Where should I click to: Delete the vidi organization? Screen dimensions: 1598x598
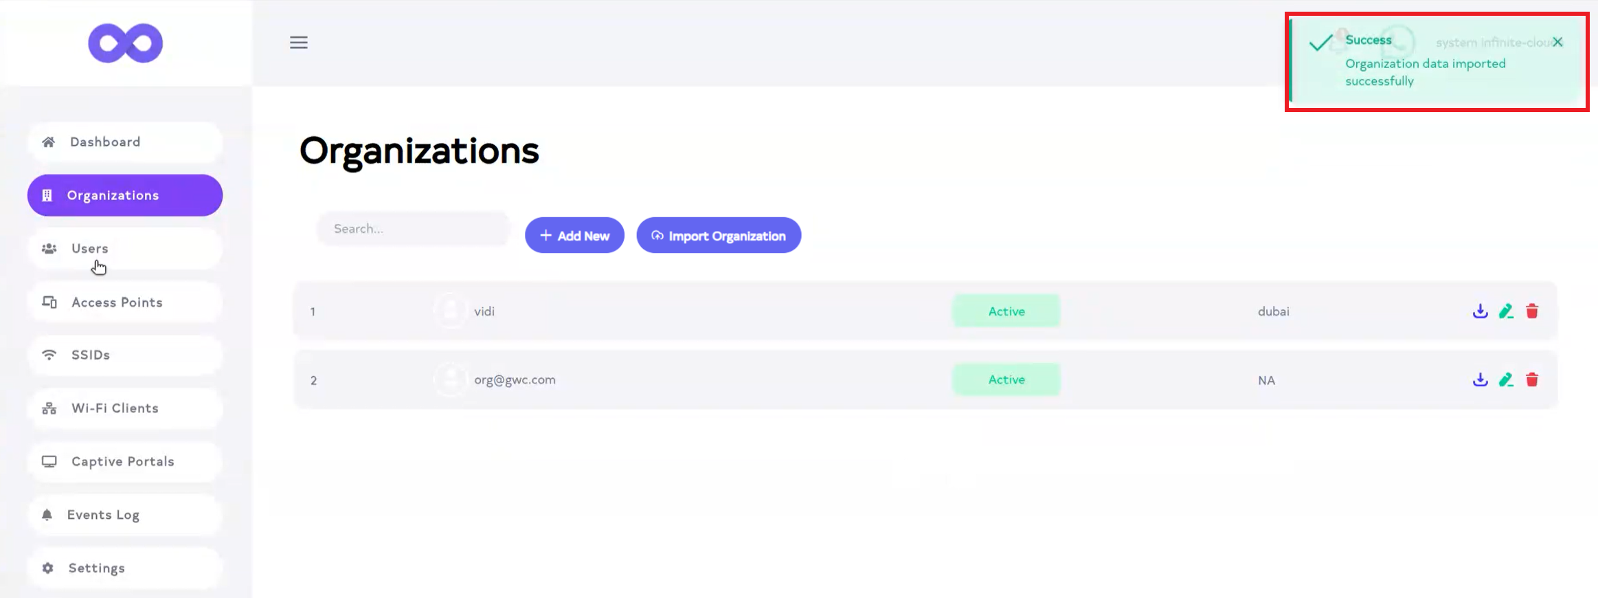coord(1532,311)
